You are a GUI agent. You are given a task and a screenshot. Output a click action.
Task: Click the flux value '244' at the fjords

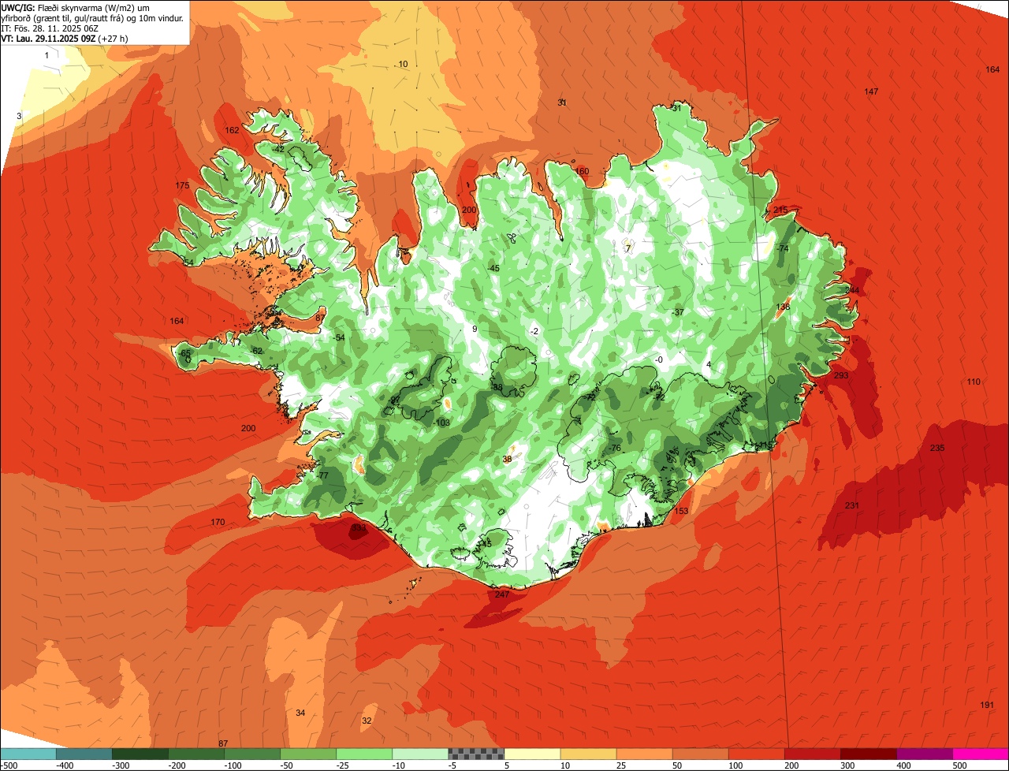pos(852,290)
